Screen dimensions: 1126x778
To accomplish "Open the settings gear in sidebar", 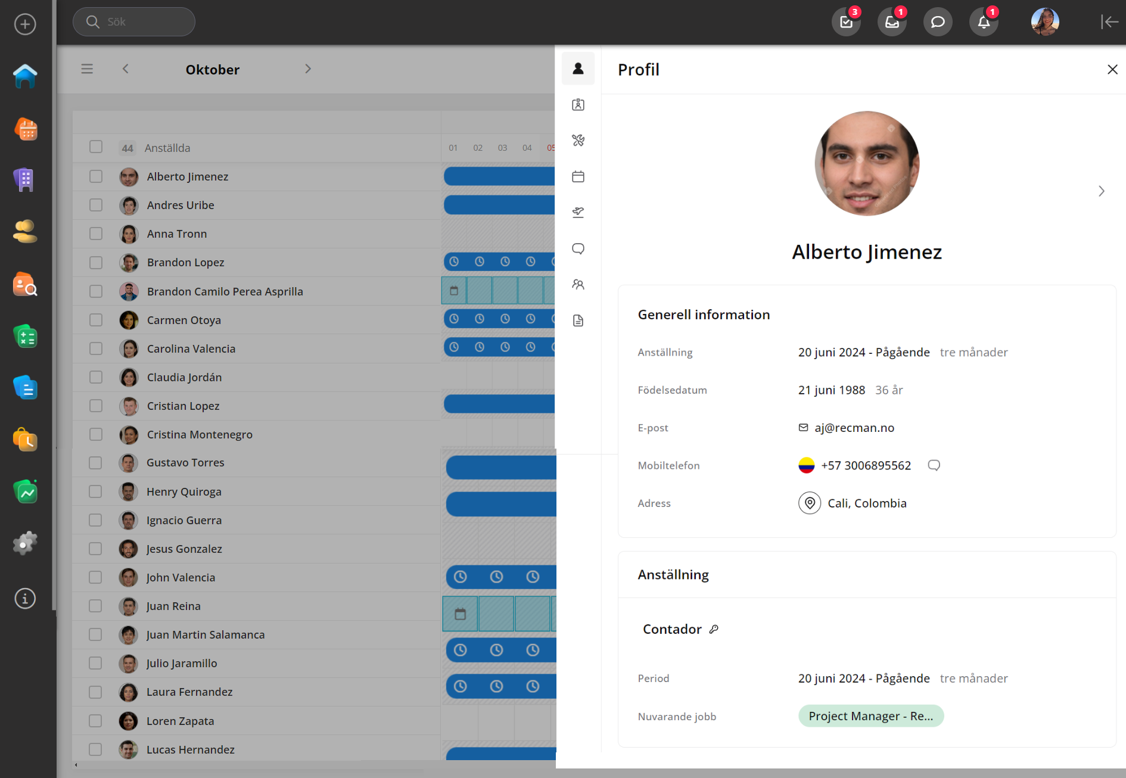I will [25, 543].
